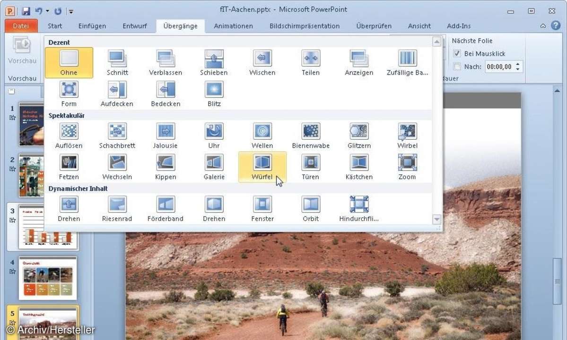Apply the Schieben transition
Screen dimensions: 567x340
(x=214, y=63)
